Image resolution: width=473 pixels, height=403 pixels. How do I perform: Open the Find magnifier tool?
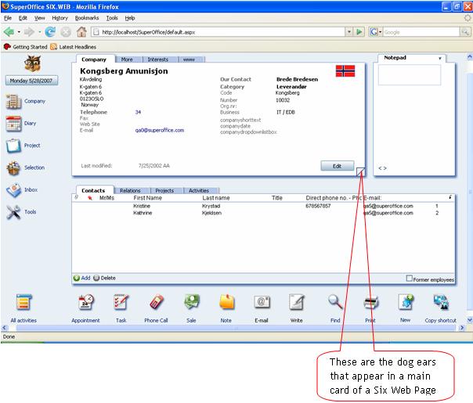335,302
